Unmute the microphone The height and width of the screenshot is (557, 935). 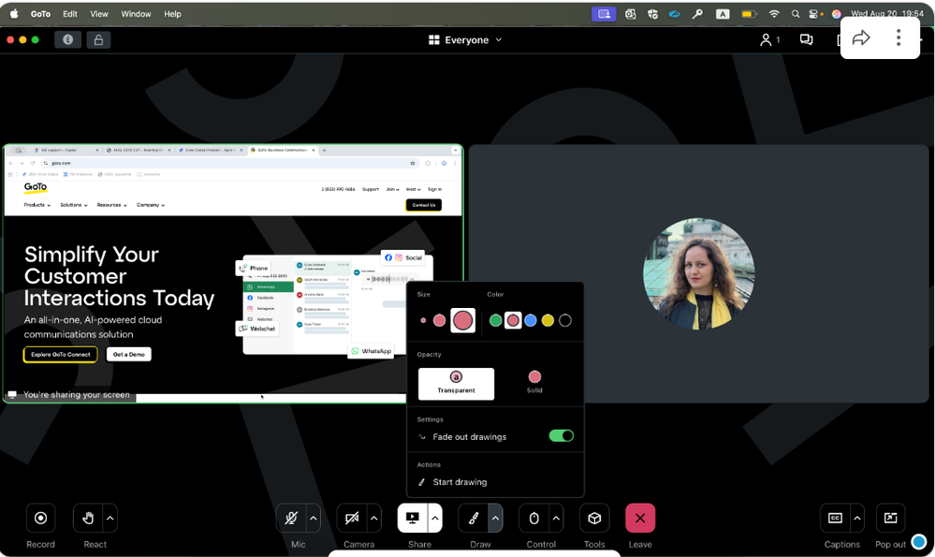tap(291, 518)
